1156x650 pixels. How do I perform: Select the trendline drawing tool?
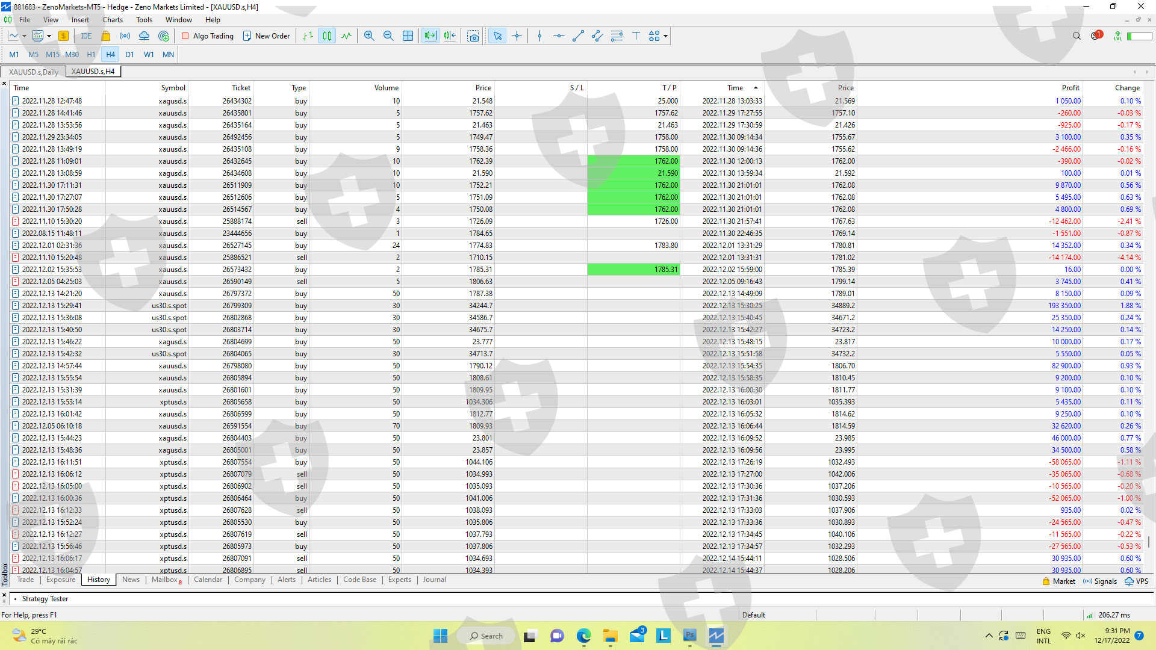pyautogui.click(x=578, y=36)
